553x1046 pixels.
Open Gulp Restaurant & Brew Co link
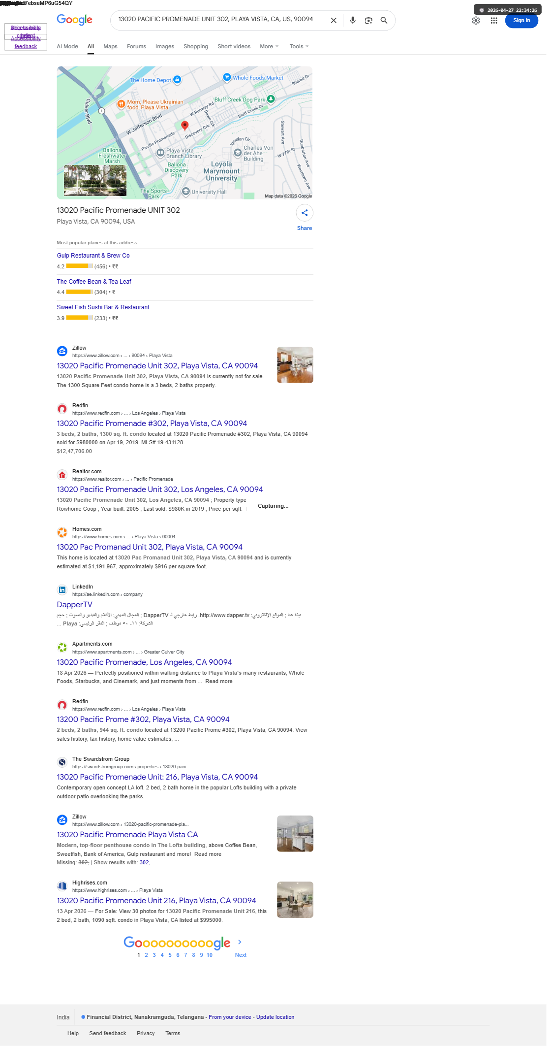point(93,256)
